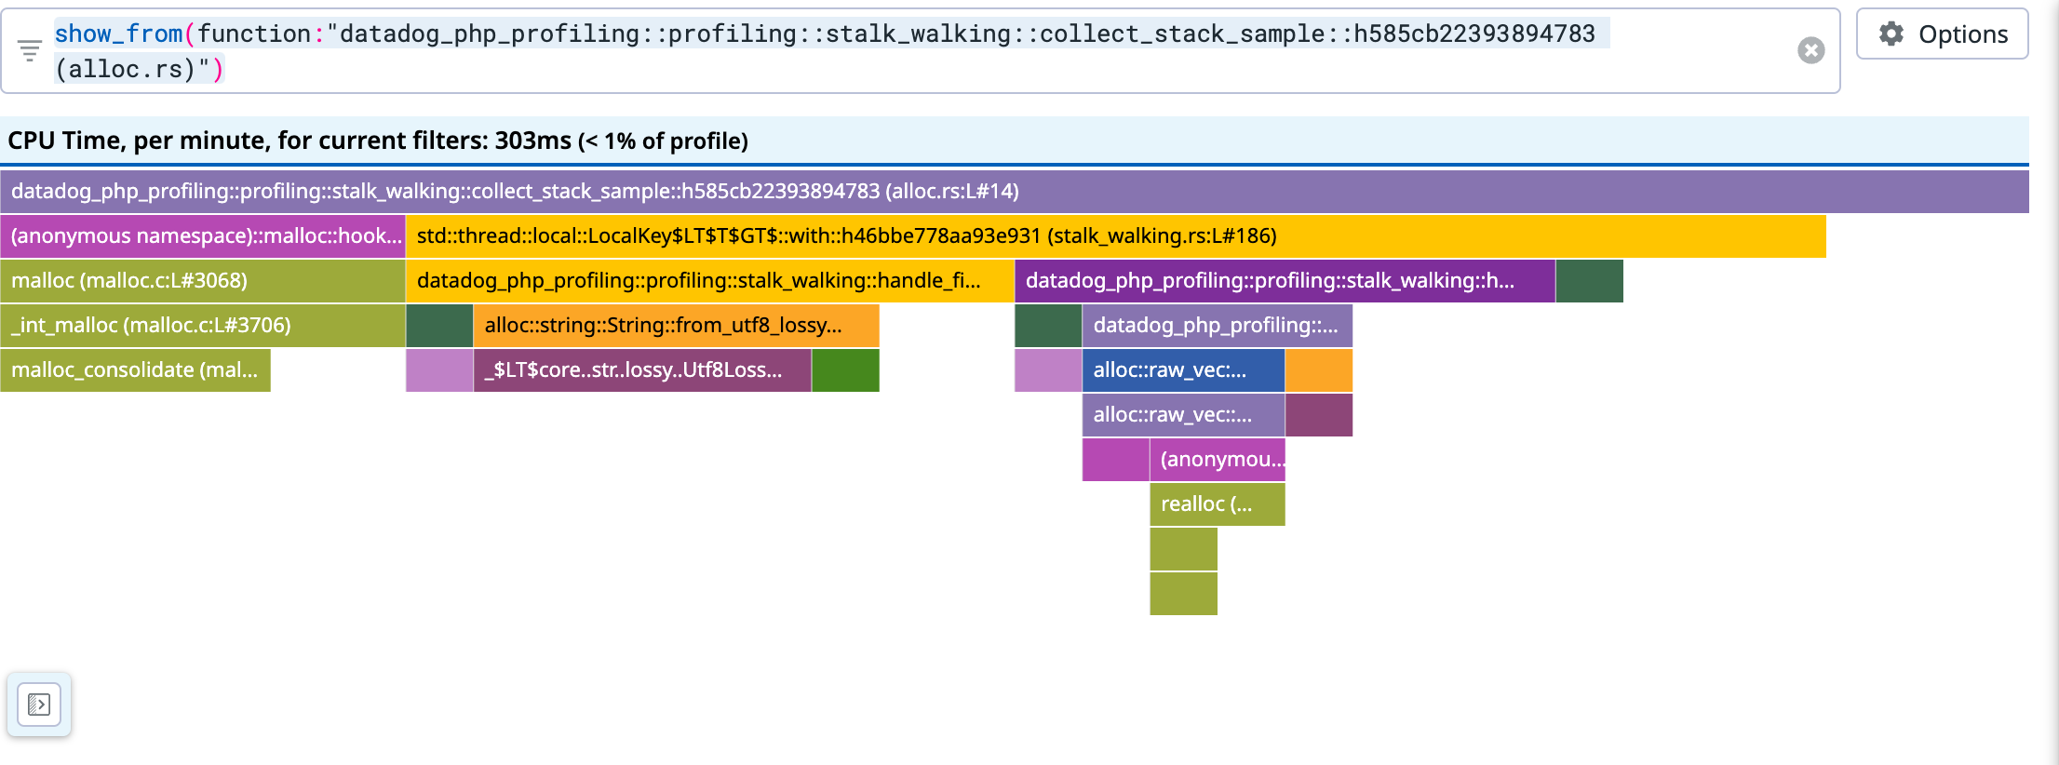The image size is (2059, 765).
Task: Select the lavender alloc::raw_vec frame
Action: pos(1184,415)
